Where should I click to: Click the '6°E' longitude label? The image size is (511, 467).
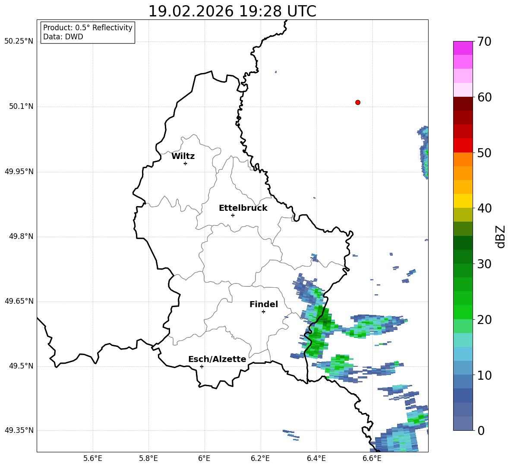pos(204,458)
